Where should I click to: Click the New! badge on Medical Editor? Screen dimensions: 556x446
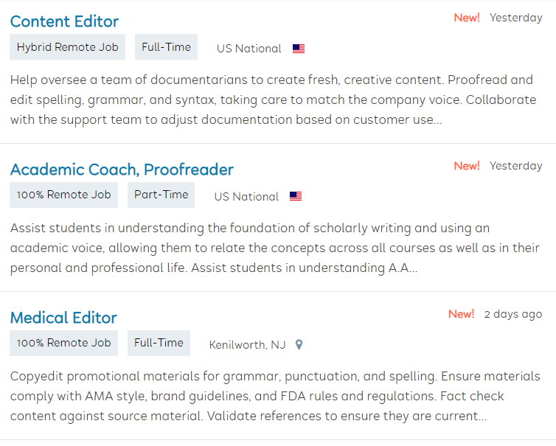click(x=462, y=314)
